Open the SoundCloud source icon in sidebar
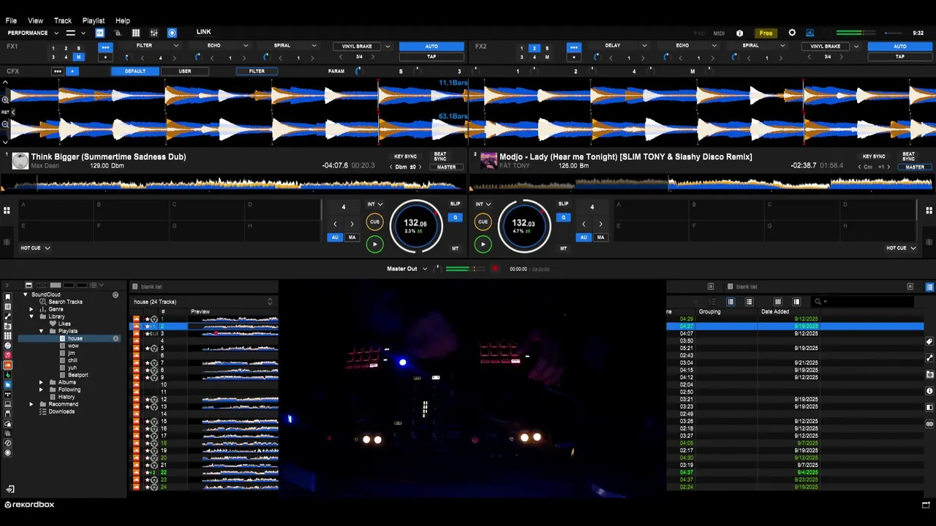The height and width of the screenshot is (526, 936). pos(7,365)
